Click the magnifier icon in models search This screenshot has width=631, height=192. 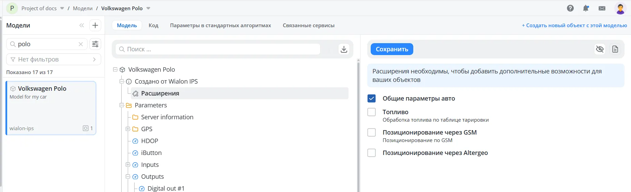click(x=13, y=44)
